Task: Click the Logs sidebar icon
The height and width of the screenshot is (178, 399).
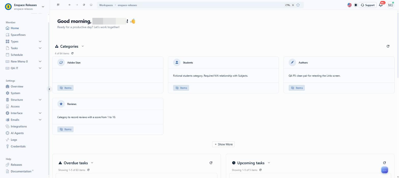Action: pyautogui.click(x=7, y=140)
